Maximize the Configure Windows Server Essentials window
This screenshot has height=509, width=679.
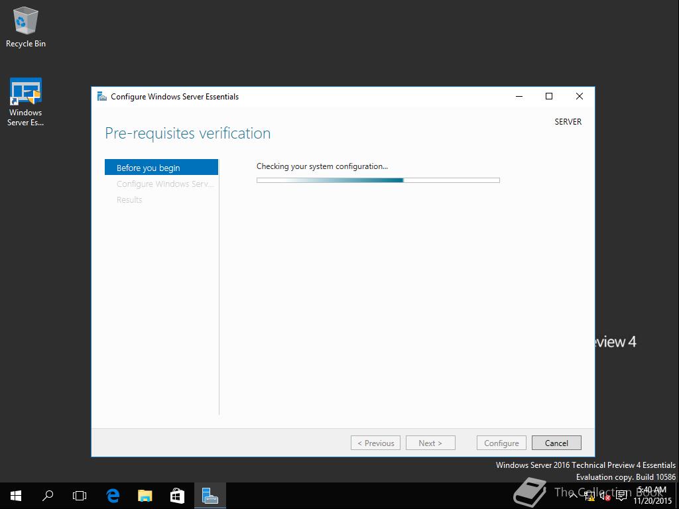pos(549,96)
